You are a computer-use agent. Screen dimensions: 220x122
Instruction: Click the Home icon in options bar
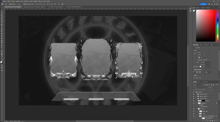click(2, 4)
